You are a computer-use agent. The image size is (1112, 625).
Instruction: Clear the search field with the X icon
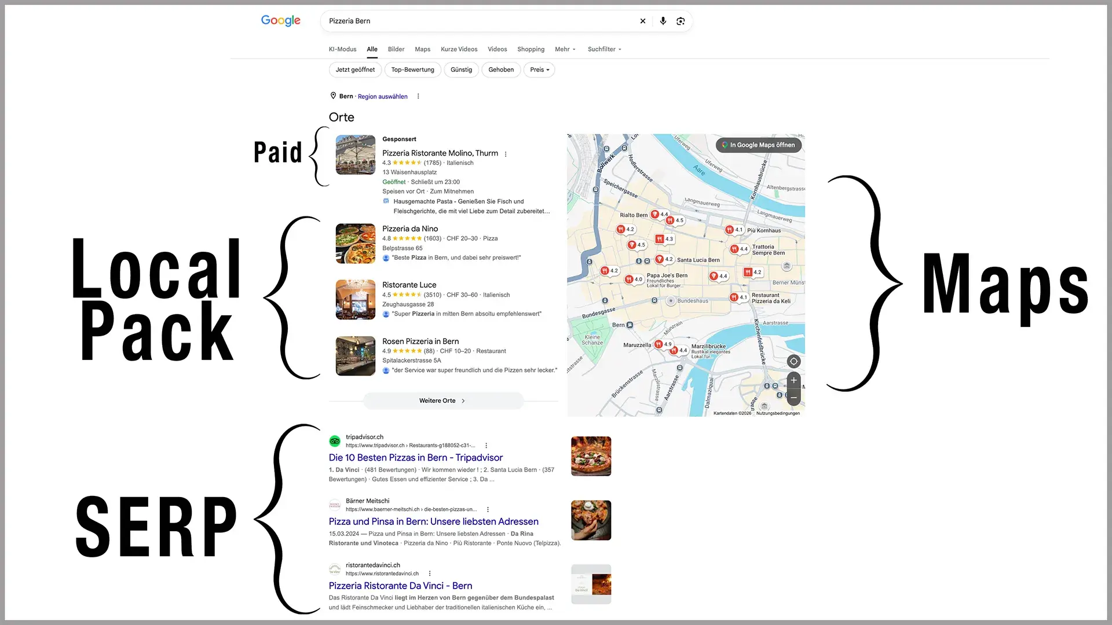pos(643,21)
